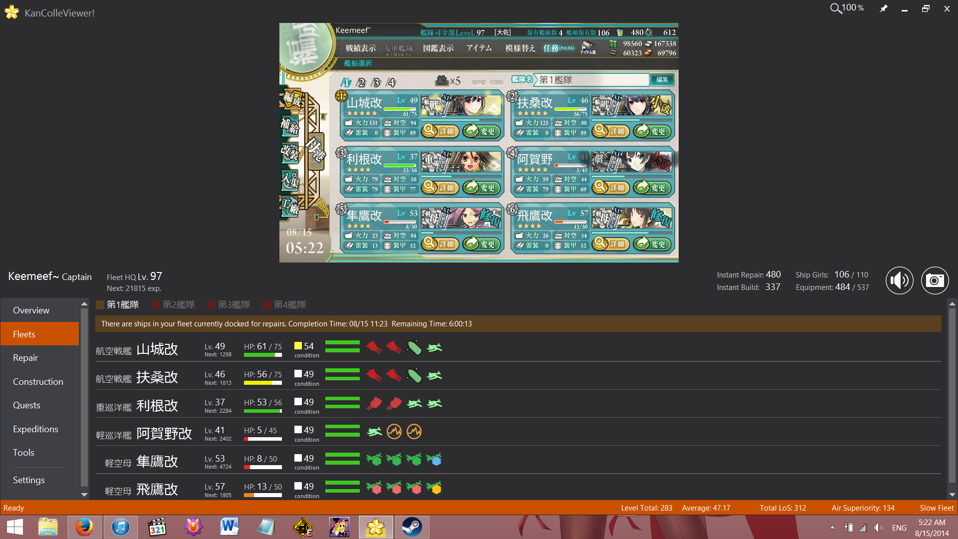Go to the Repair section
Image resolution: width=958 pixels, height=539 pixels.
coord(40,358)
